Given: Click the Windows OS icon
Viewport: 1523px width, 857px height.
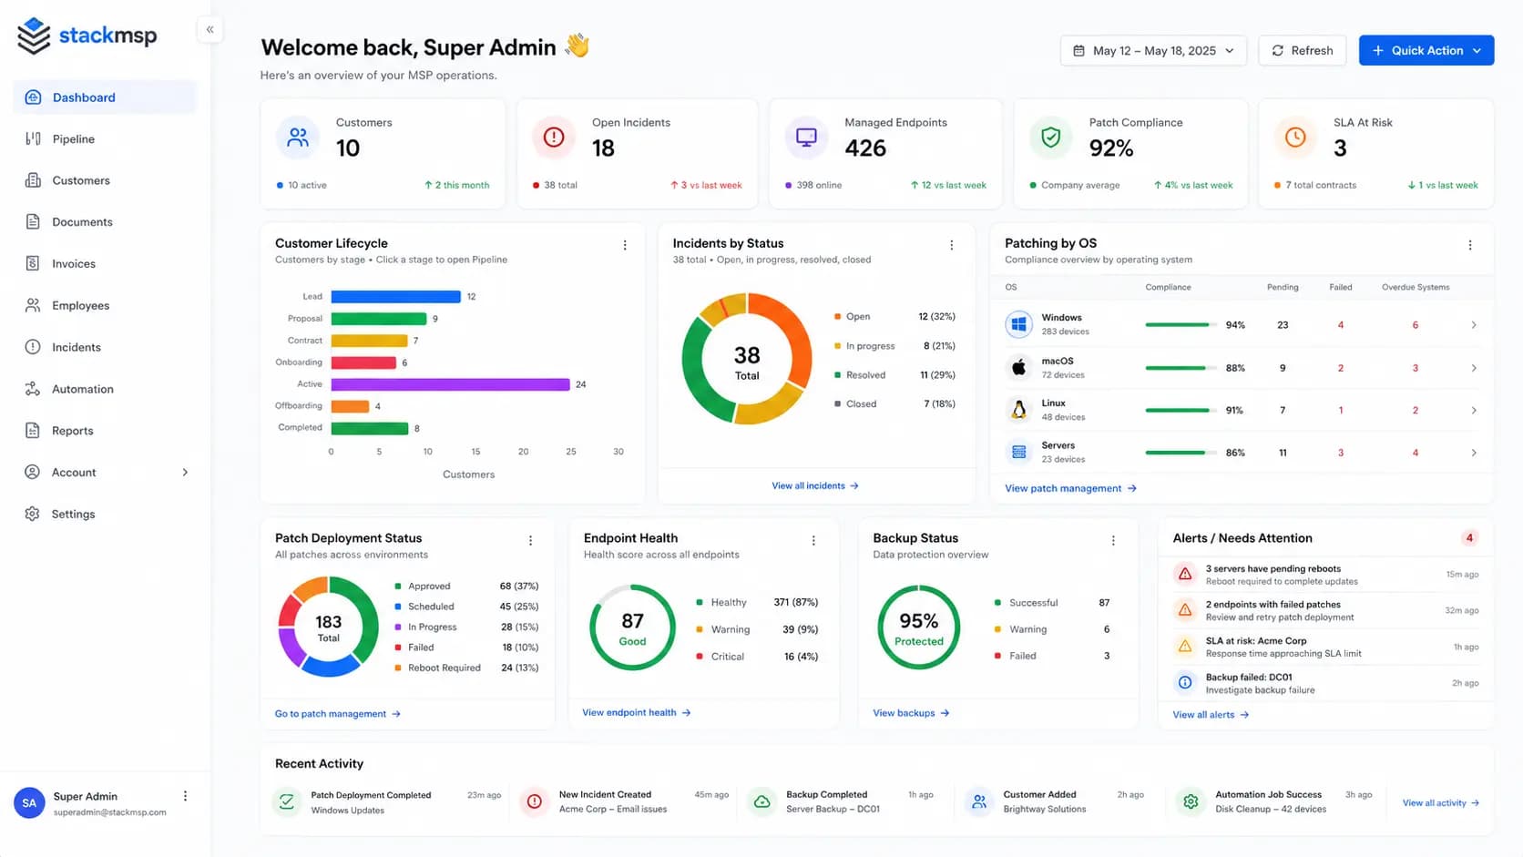Looking at the screenshot, I should [1018, 324].
